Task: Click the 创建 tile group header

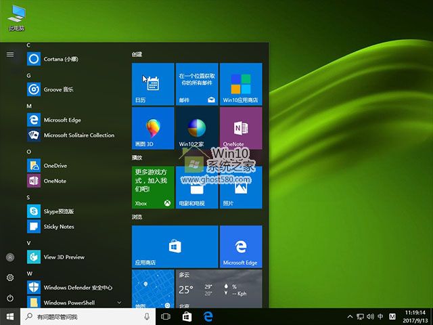Action: pos(137,54)
